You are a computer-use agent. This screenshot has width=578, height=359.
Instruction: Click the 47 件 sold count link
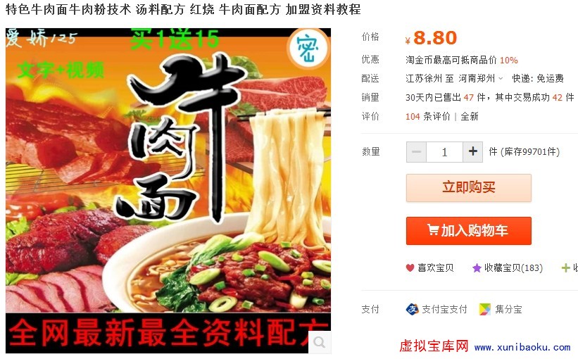[475, 97]
